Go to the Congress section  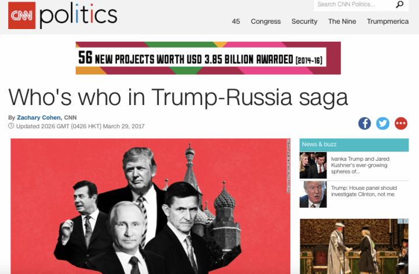pos(265,21)
